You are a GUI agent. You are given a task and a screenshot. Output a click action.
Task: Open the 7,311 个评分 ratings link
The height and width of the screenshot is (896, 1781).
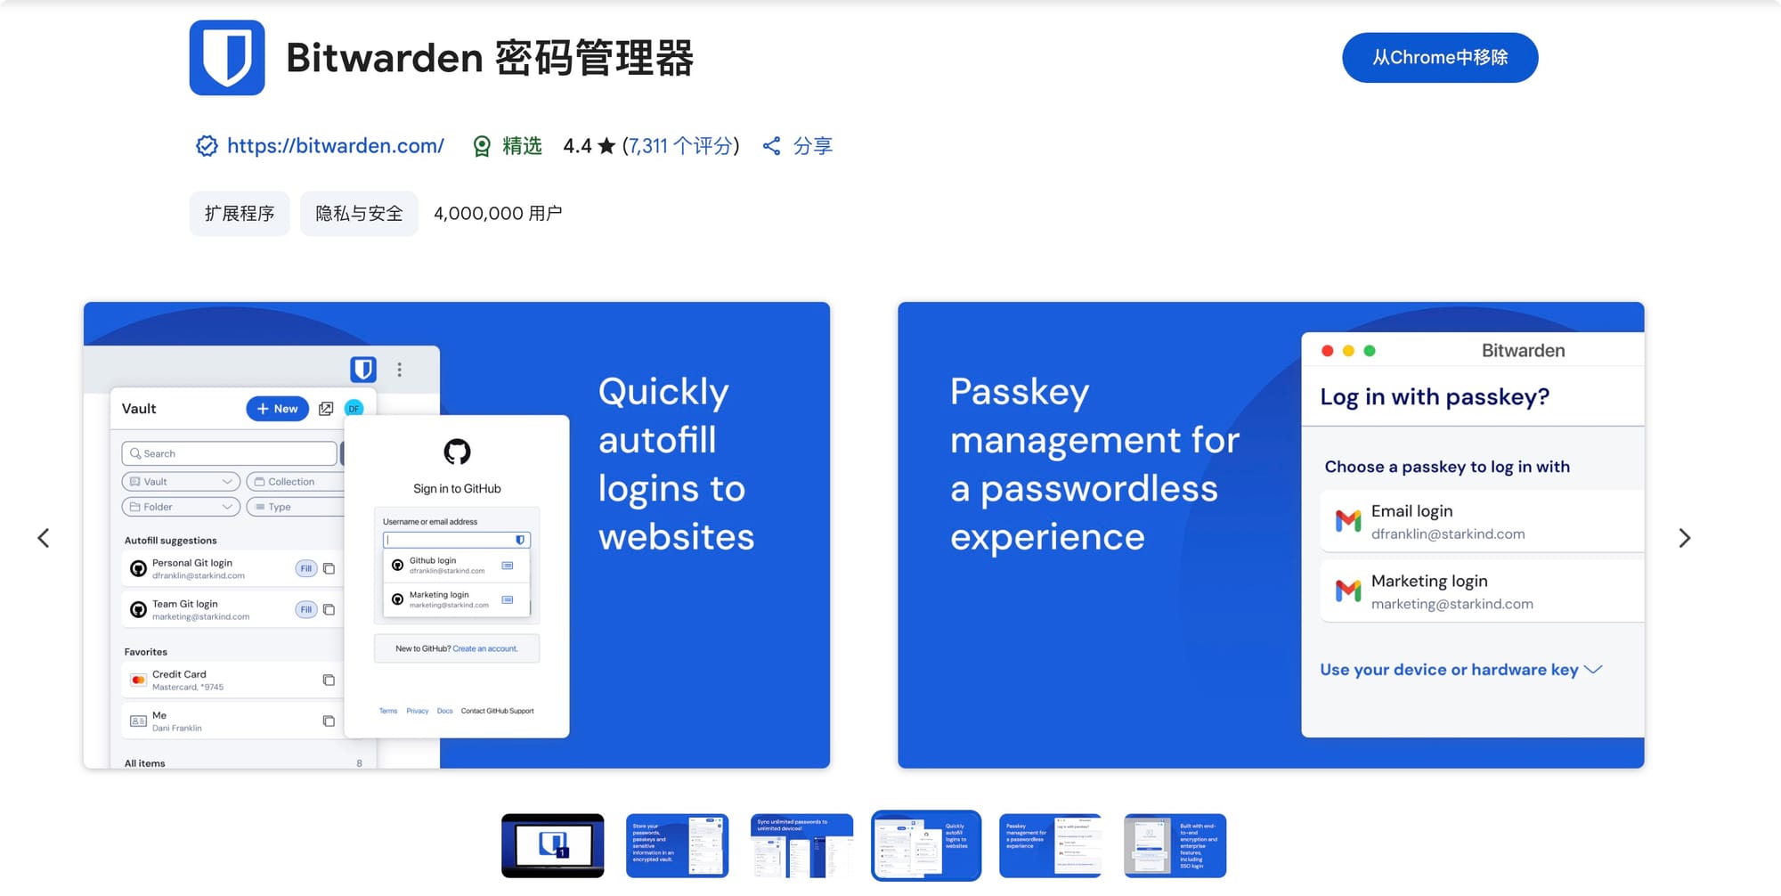[679, 145]
